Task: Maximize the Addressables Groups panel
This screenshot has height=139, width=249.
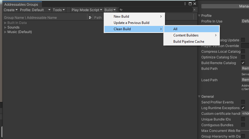Action: tap(190, 4)
